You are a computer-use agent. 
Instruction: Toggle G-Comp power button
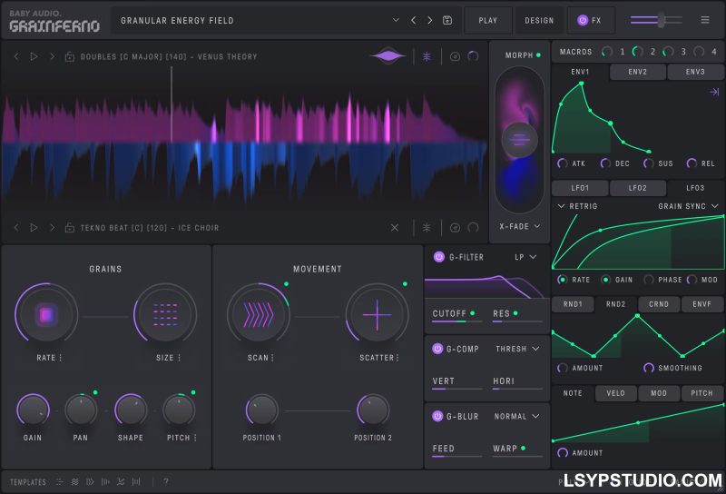437,349
